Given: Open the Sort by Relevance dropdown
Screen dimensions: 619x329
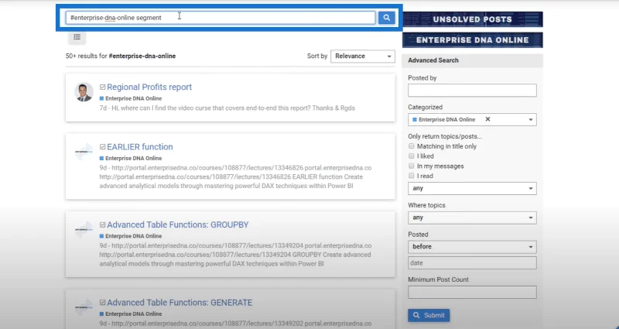Looking at the screenshot, I should tap(363, 56).
